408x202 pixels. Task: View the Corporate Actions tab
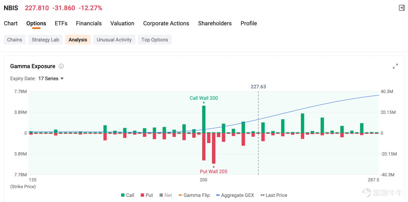coord(166,23)
